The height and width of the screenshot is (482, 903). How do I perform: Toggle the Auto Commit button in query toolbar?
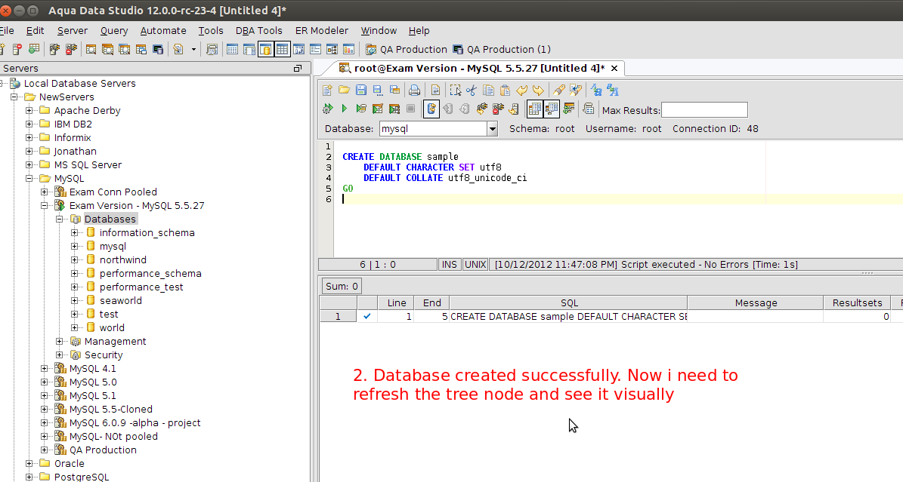pos(431,109)
